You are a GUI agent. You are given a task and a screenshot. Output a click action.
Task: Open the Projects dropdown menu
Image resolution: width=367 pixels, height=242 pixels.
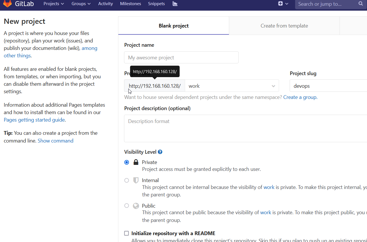[54, 4]
